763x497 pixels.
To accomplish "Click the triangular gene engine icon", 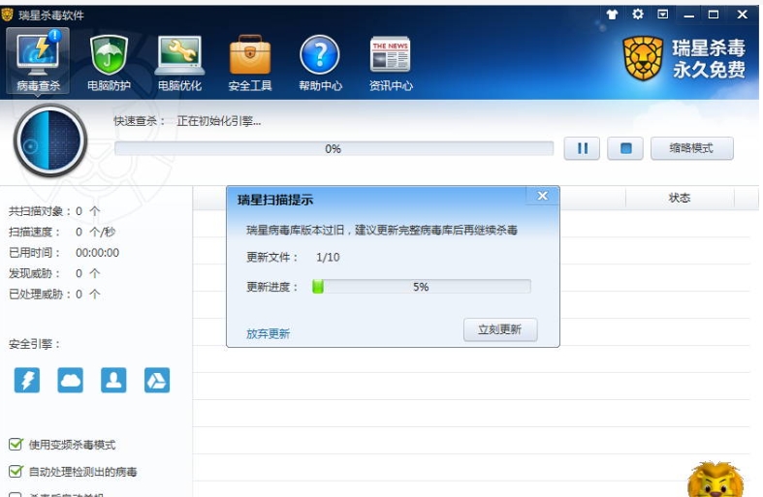I will (157, 380).
